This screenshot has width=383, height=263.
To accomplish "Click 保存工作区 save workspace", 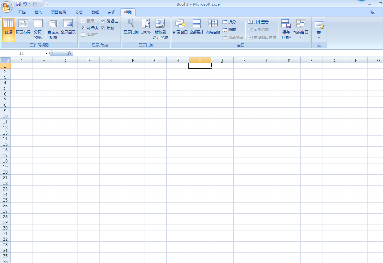I will pyautogui.click(x=286, y=29).
